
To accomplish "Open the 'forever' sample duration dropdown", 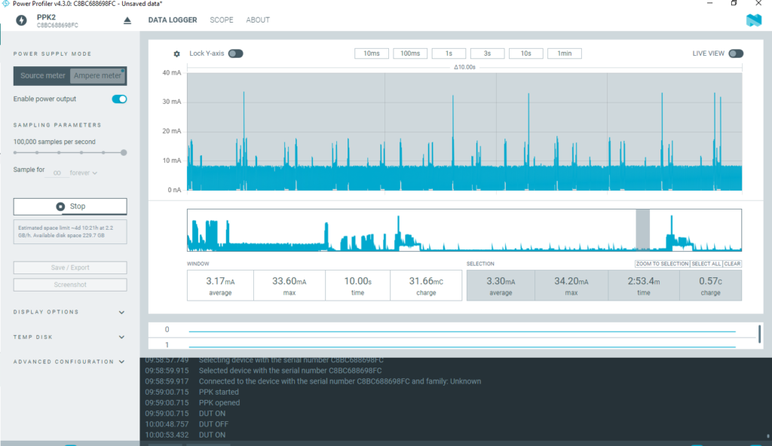I will (x=83, y=173).
